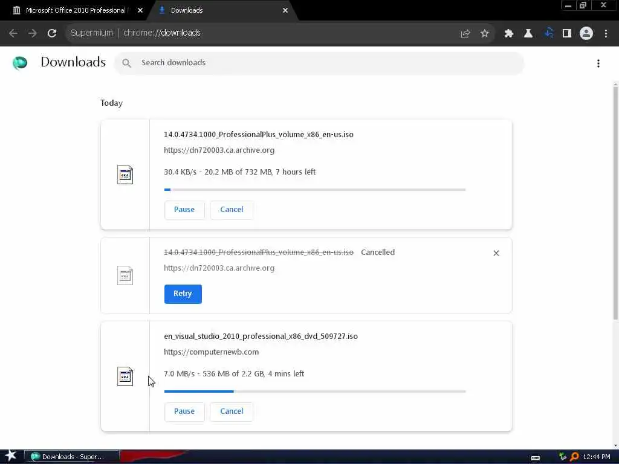Click file icon of active Office ISO download
This screenshot has height=464, width=619.
(x=125, y=175)
